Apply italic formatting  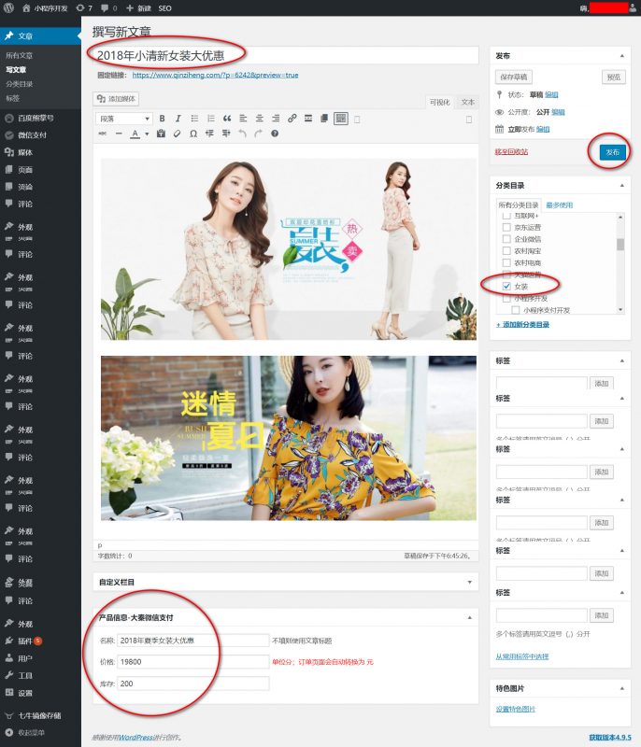(x=178, y=119)
